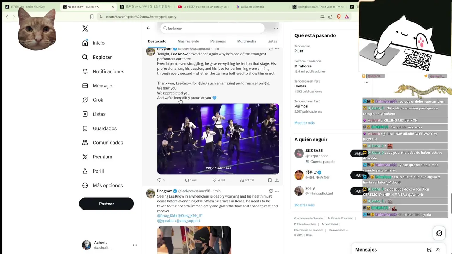Follow the @minhoadickted account

[358, 191]
